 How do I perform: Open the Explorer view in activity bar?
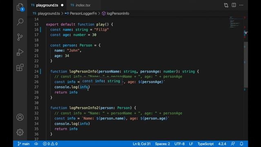point(20,7)
